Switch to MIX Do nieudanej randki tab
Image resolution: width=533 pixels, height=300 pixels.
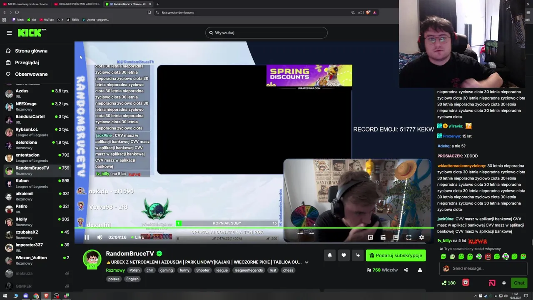pyautogui.click(x=26, y=4)
